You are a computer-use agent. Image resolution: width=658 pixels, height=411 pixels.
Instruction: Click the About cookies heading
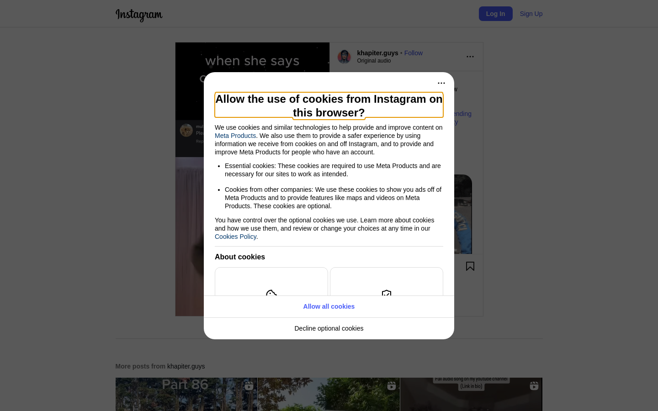pyautogui.click(x=240, y=257)
